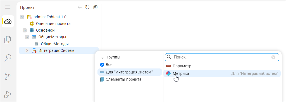286x102 pixels.
Task: Select the Элементы проекта group
Action: (x=130, y=79)
